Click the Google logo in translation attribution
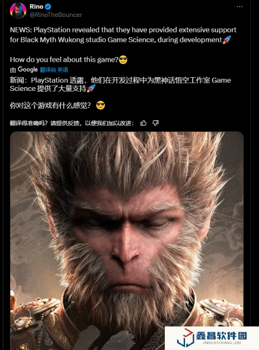The image size is (259, 350). 28,70
